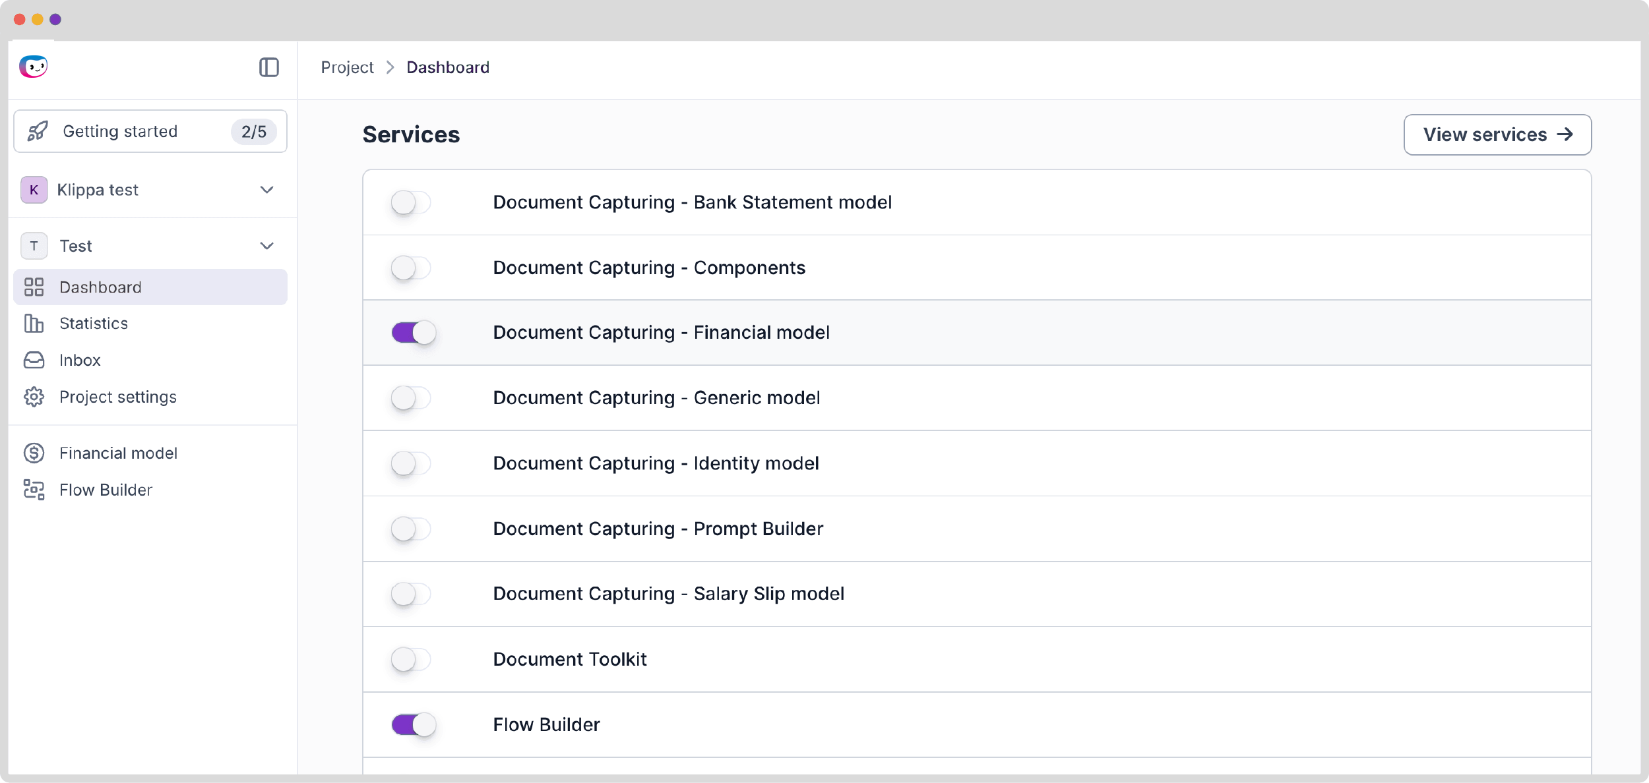The height and width of the screenshot is (783, 1649).
Task: Click 'Document Capturing - Financial model' label
Action: 661,332
